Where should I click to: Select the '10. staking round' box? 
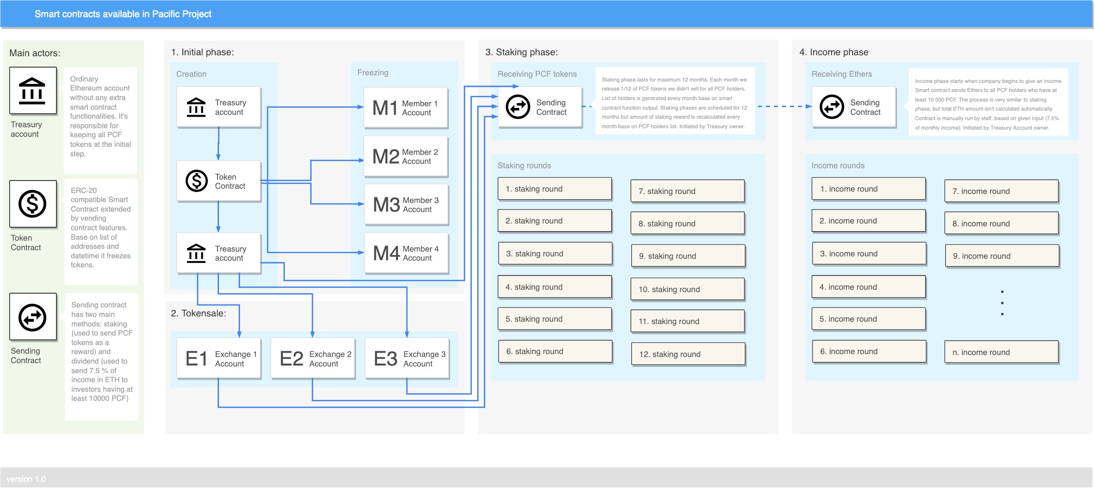pyautogui.click(x=688, y=289)
